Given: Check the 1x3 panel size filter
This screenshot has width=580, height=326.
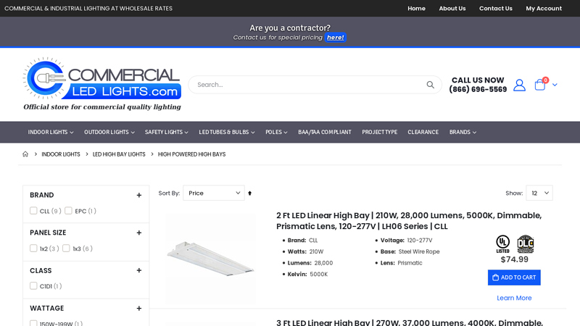Looking at the screenshot, I should point(66,248).
